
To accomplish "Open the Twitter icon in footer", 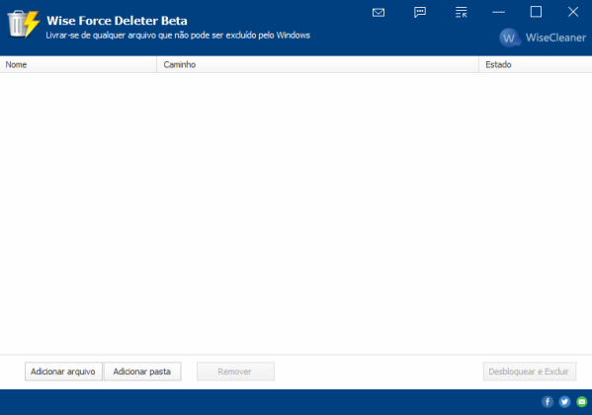I will 564,402.
